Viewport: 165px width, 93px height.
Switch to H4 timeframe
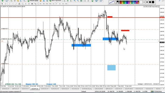click(x=57, y=4)
